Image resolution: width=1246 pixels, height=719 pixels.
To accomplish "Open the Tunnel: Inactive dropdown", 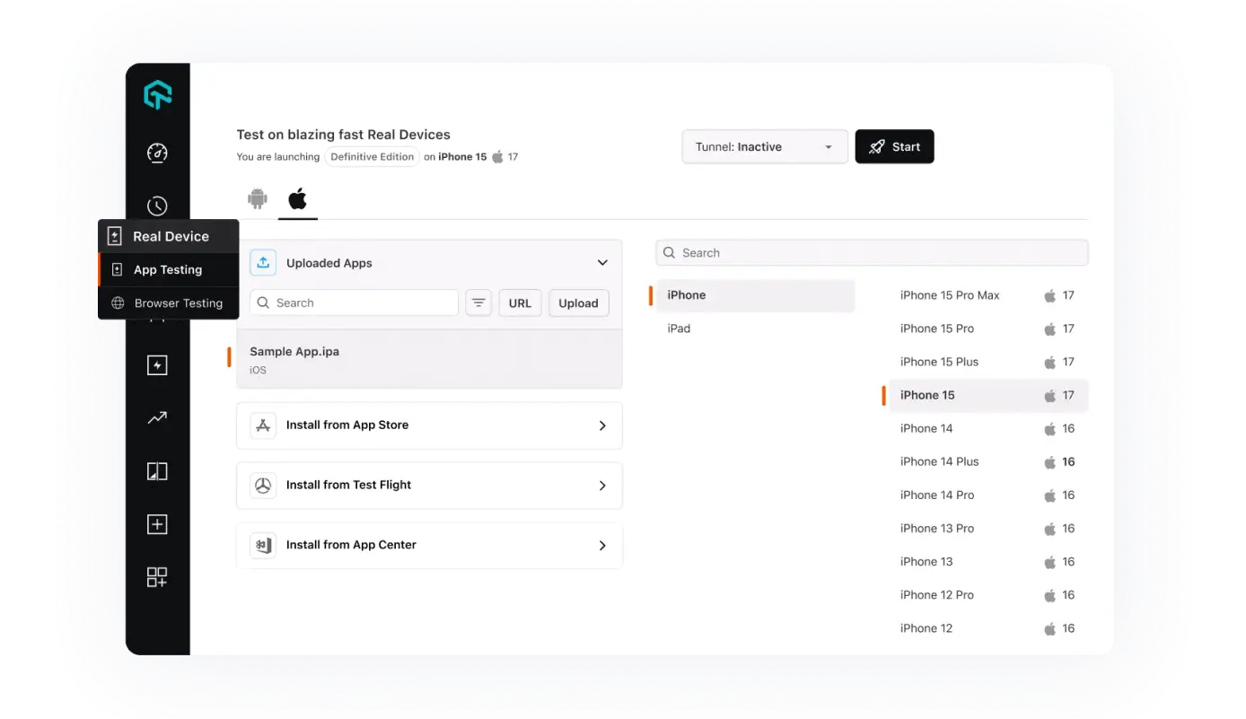I will pos(765,147).
